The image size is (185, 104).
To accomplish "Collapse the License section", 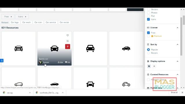I will (x=177, y=28).
